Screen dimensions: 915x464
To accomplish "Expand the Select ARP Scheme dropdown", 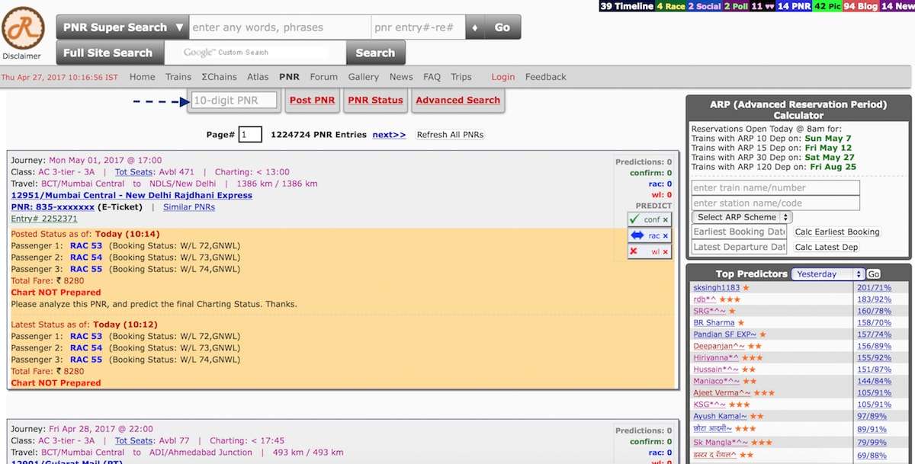I will pyautogui.click(x=742, y=217).
